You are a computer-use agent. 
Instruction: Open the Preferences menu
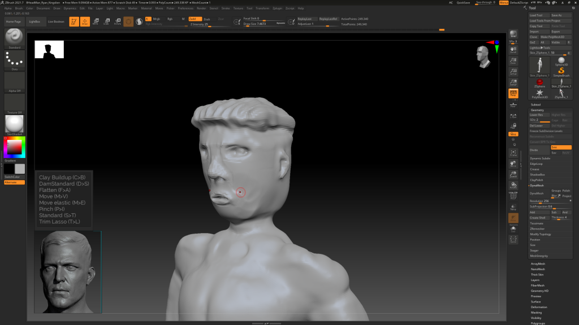[x=185, y=8]
